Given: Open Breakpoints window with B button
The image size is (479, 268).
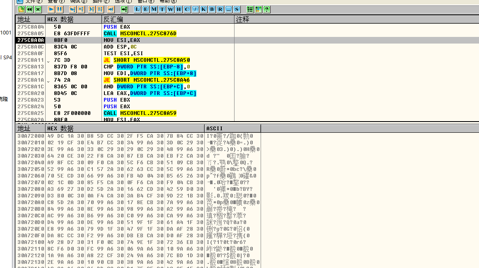Looking at the screenshot, I should (212, 9).
